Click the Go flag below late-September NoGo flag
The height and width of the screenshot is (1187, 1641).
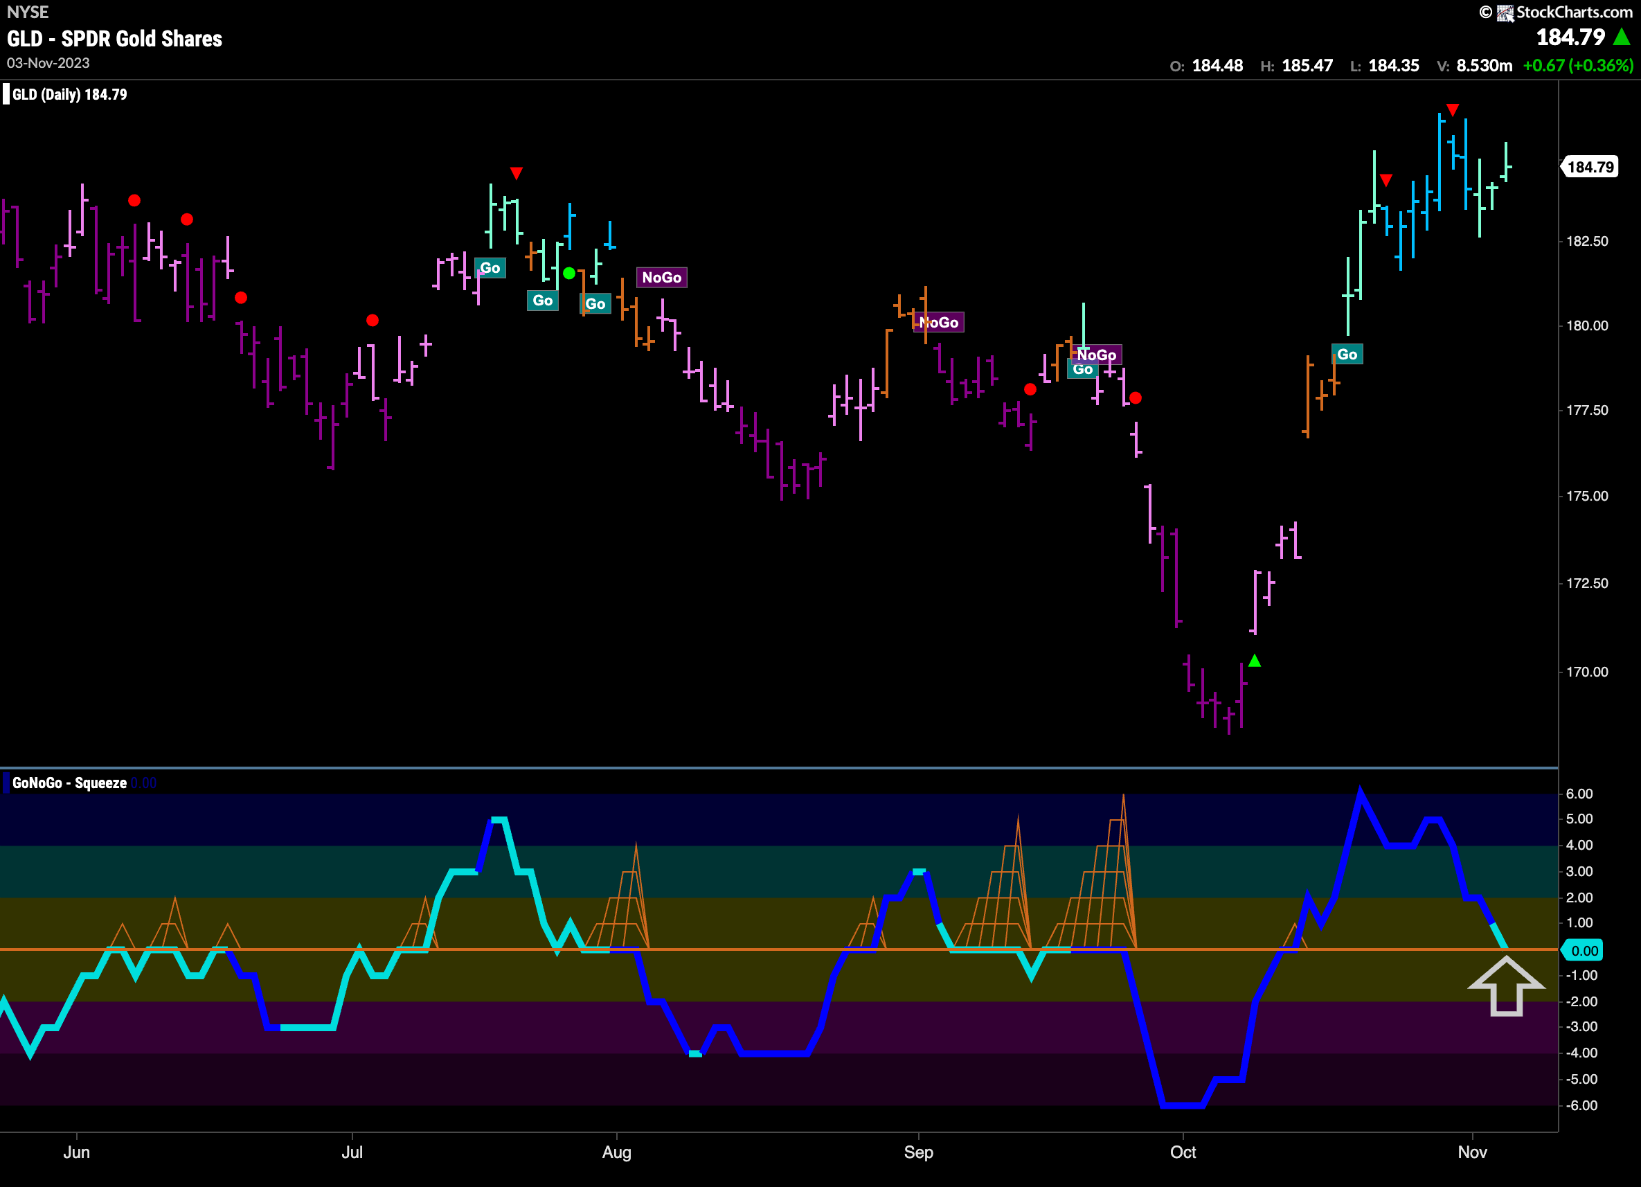(x=1082, y=370)
